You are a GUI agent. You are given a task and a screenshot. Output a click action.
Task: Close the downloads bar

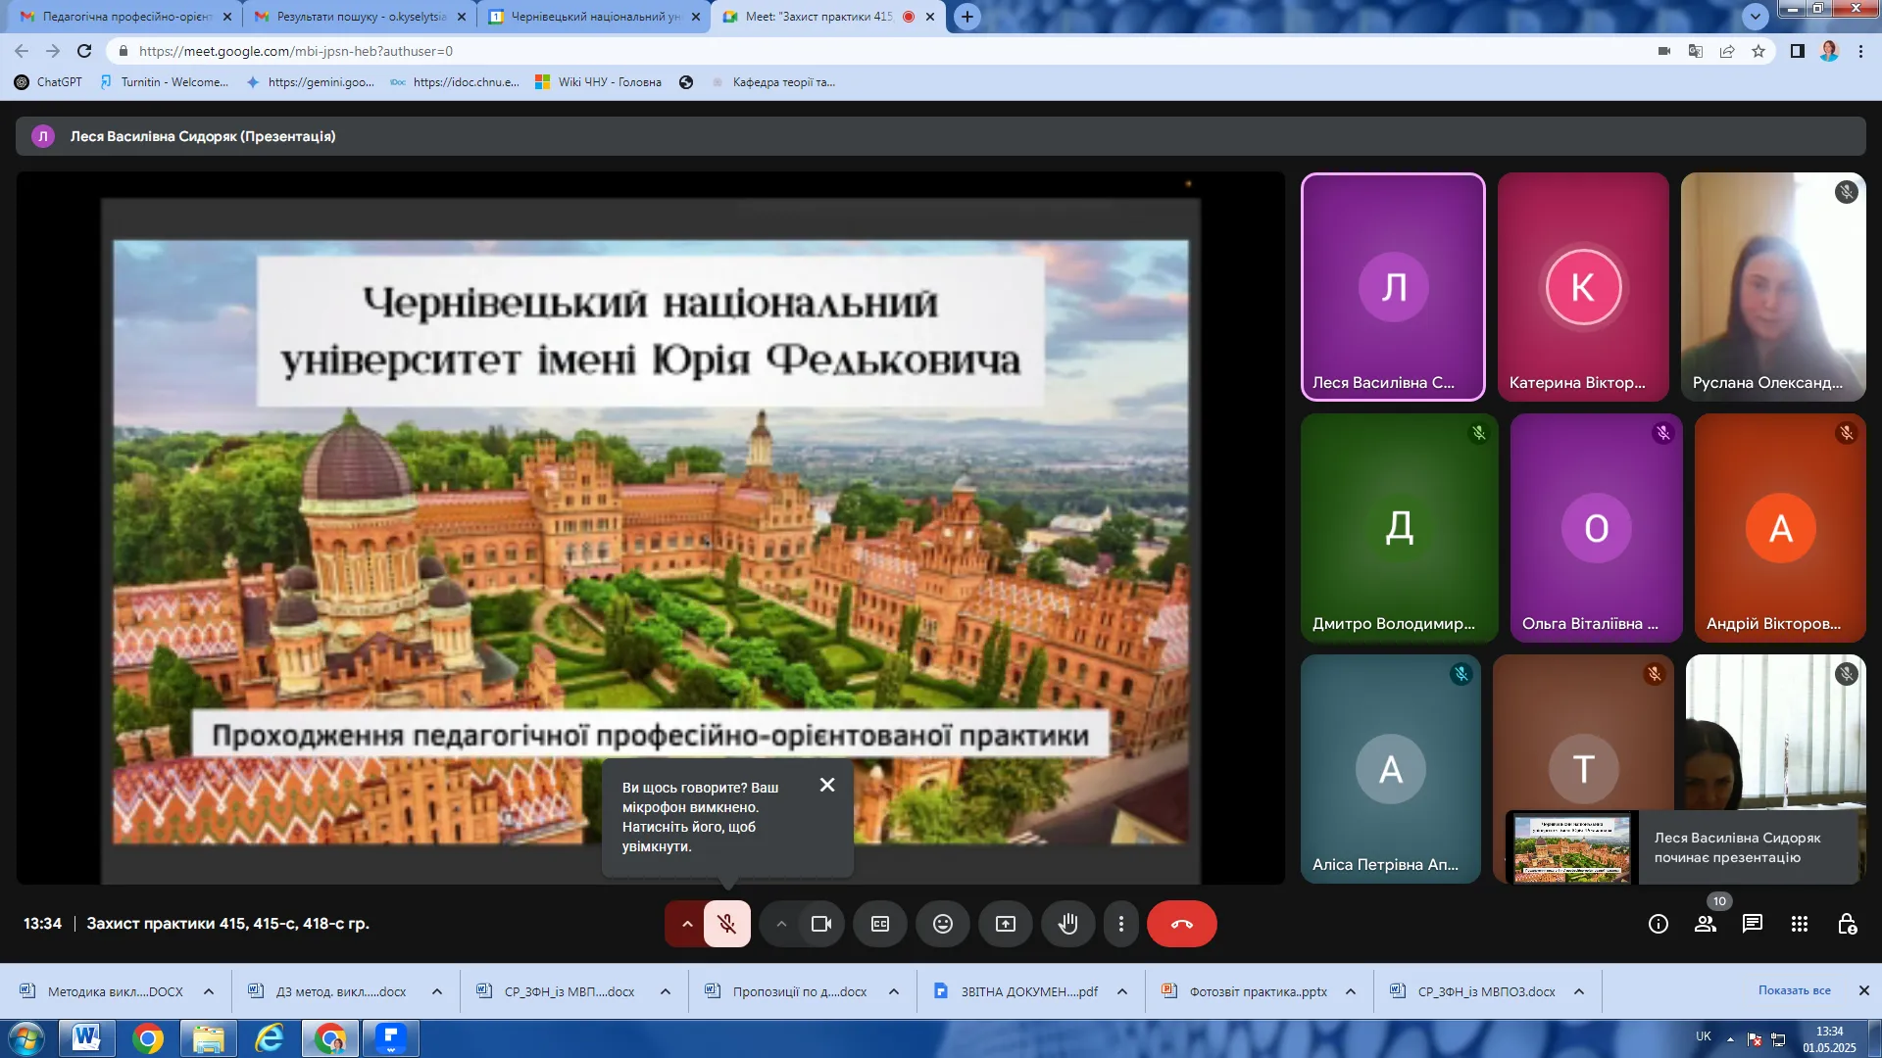tap(1864, 990)
